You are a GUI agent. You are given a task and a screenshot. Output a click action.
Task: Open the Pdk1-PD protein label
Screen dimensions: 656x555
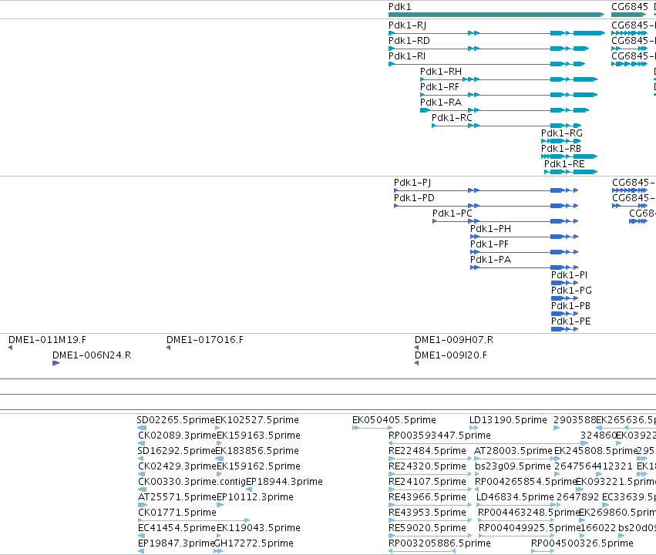click(414, 198)
